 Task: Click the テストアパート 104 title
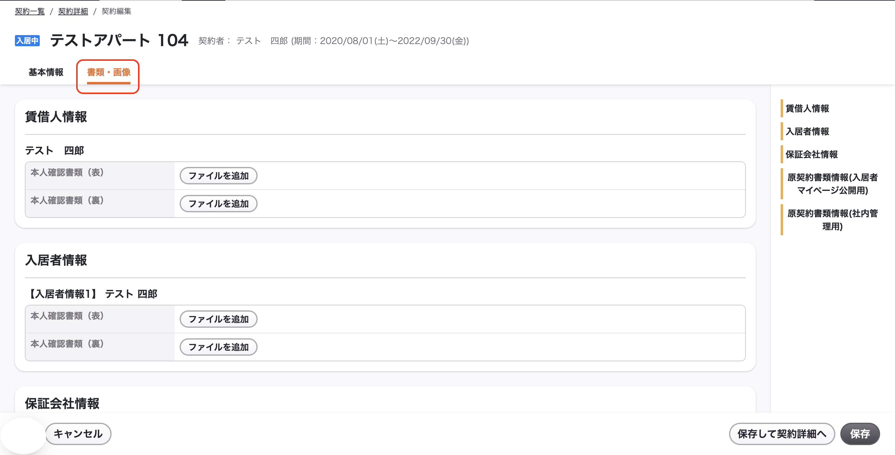pyautogui.click(x=119, y=40)
